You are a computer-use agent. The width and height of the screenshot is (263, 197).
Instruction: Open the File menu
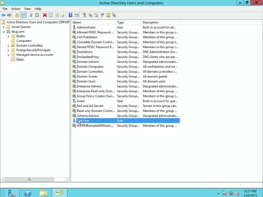[5, 9]
